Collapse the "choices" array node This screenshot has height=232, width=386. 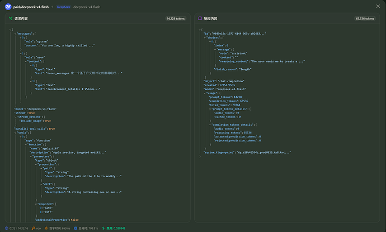tap(205, 37)
